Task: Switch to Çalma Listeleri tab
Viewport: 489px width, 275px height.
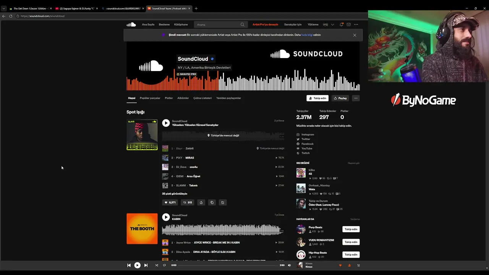Action: click(202, 98)
